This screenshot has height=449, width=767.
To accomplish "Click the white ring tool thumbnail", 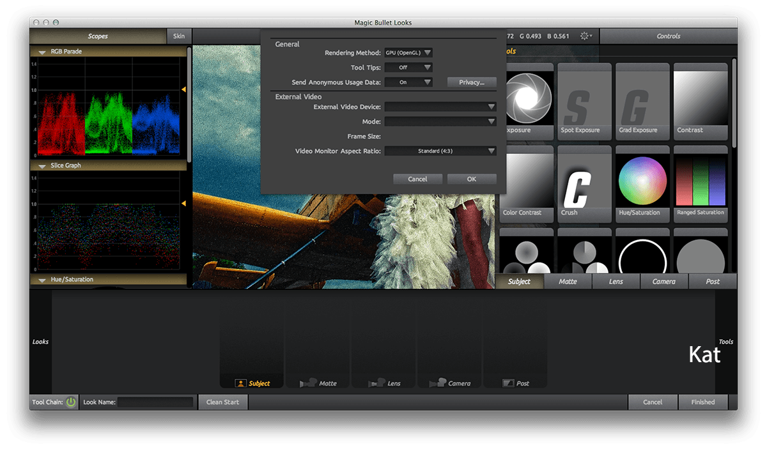I will tap(642, 251).
